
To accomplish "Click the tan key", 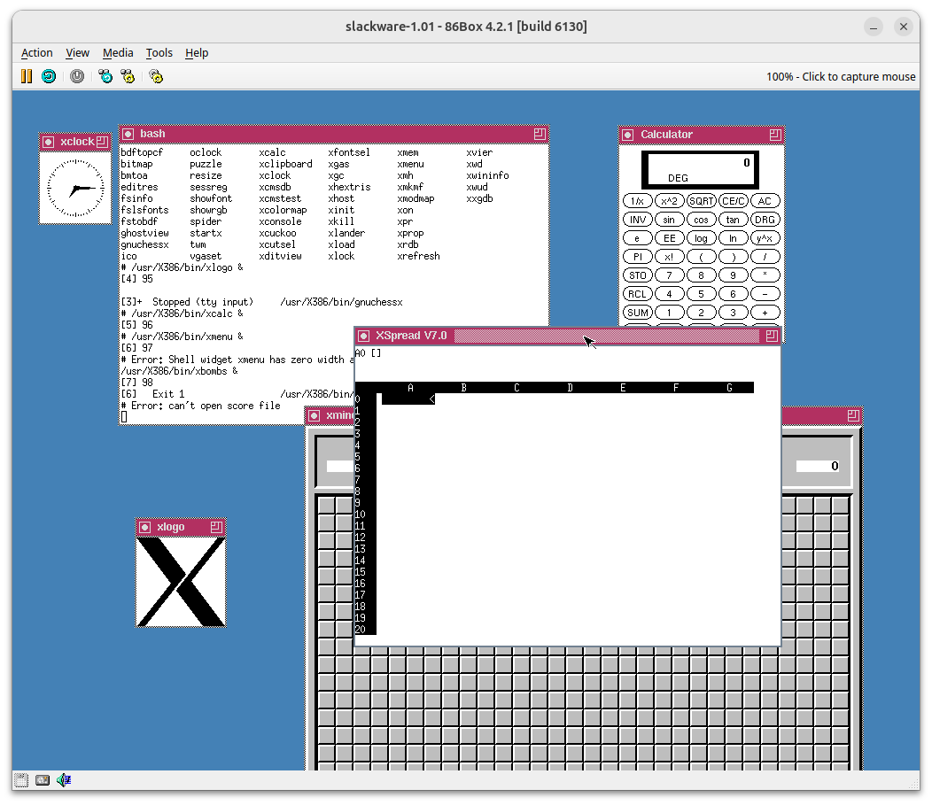I will click(733, 220).
